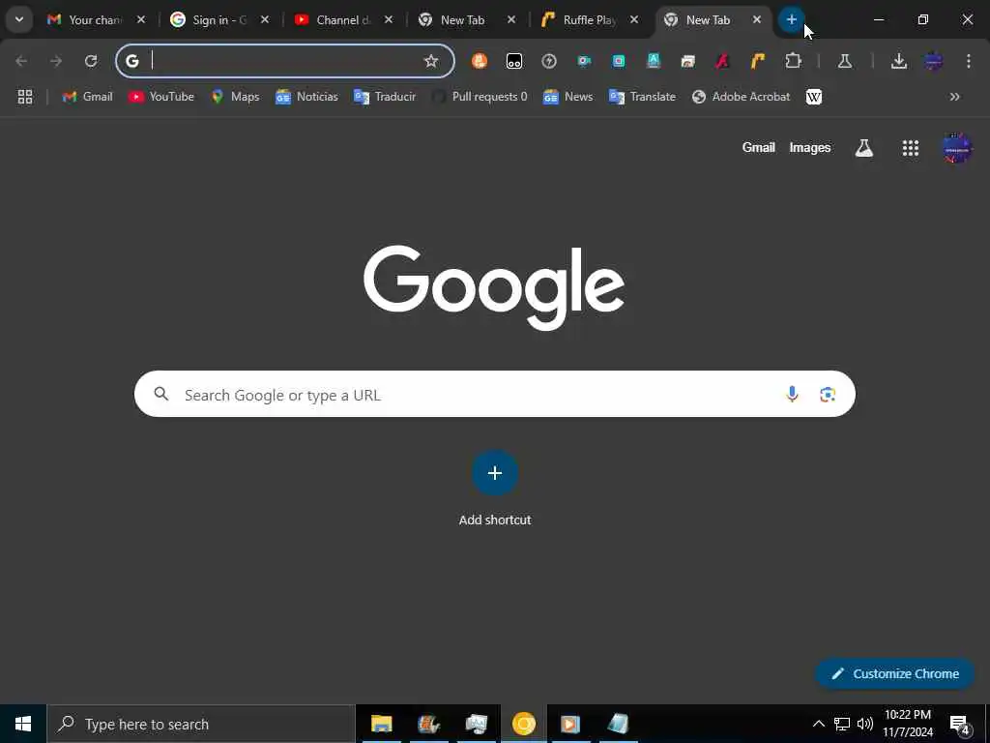Open the Chrome three-dot menu
The width and height of the screenshot is (990, 743).
click(969, 61)
